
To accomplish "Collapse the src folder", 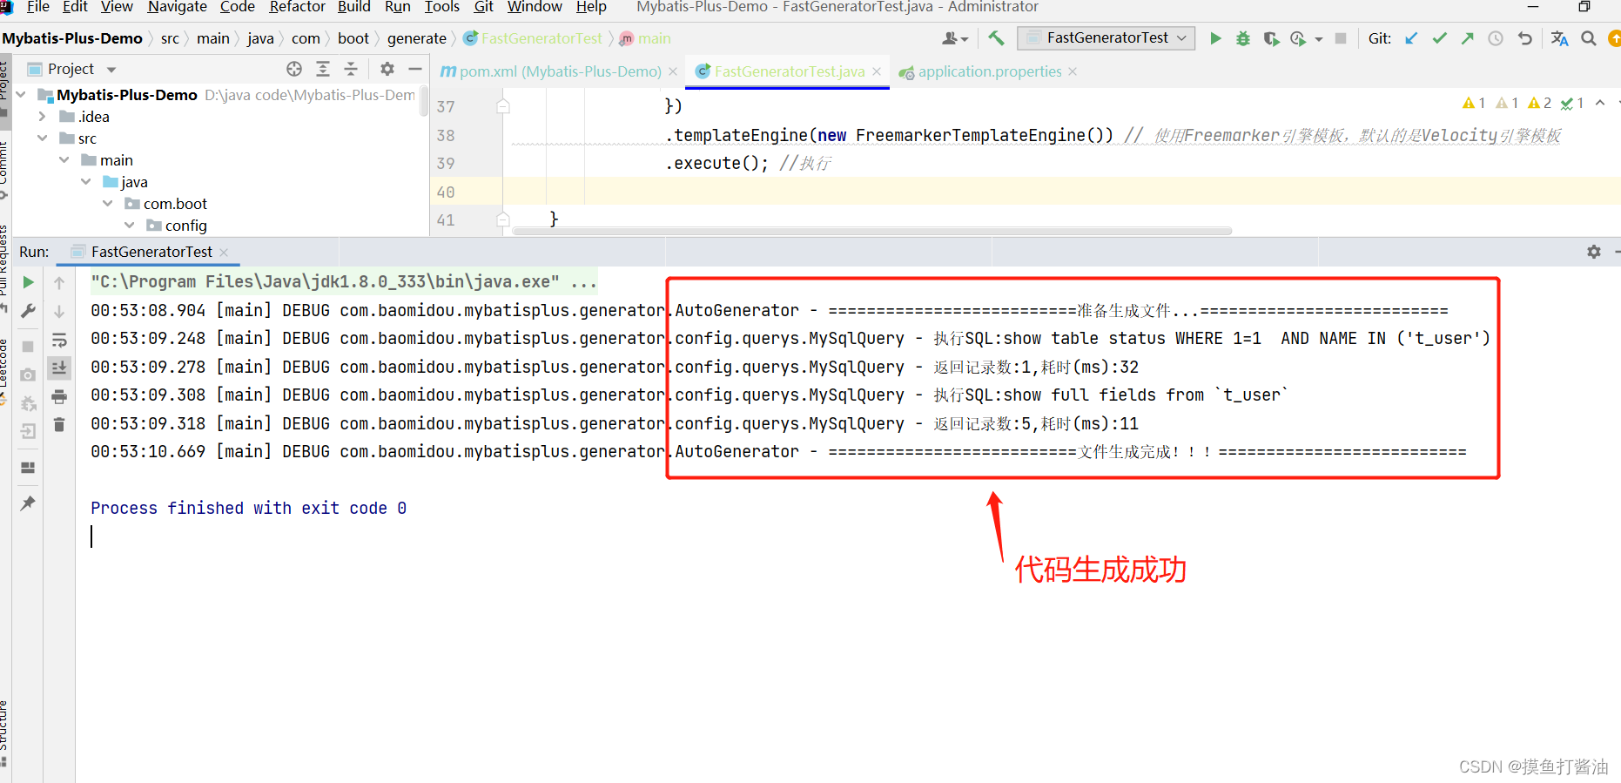I will (42, 138).
